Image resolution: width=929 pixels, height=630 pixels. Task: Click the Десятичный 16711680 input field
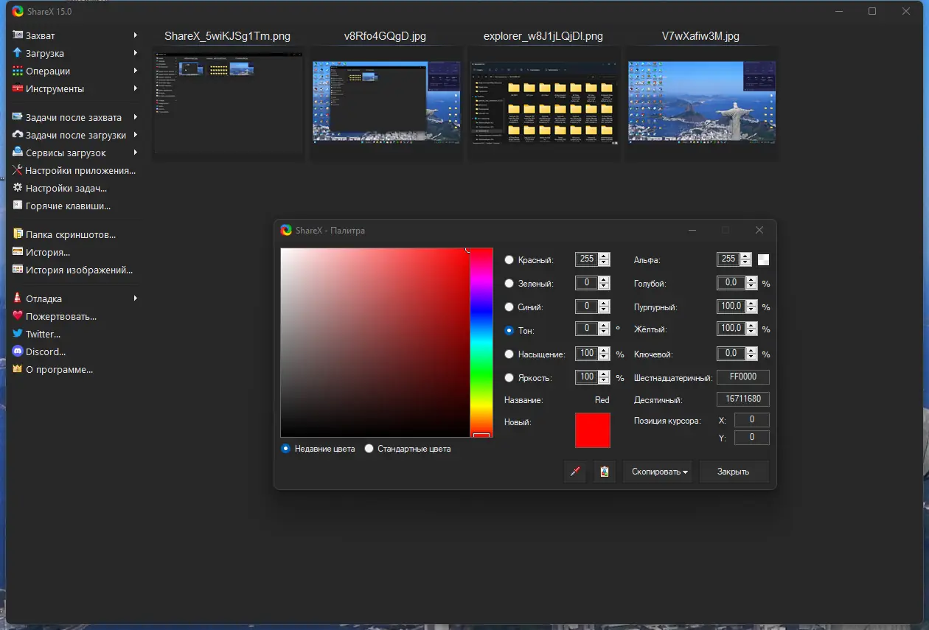743,399
